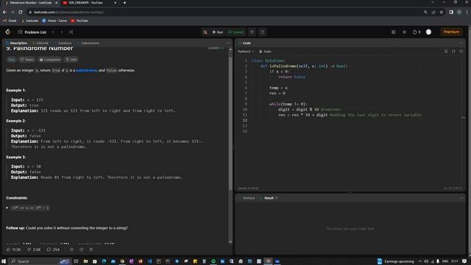
Task: Share the problem icon
Action: (x=81, y=250)
